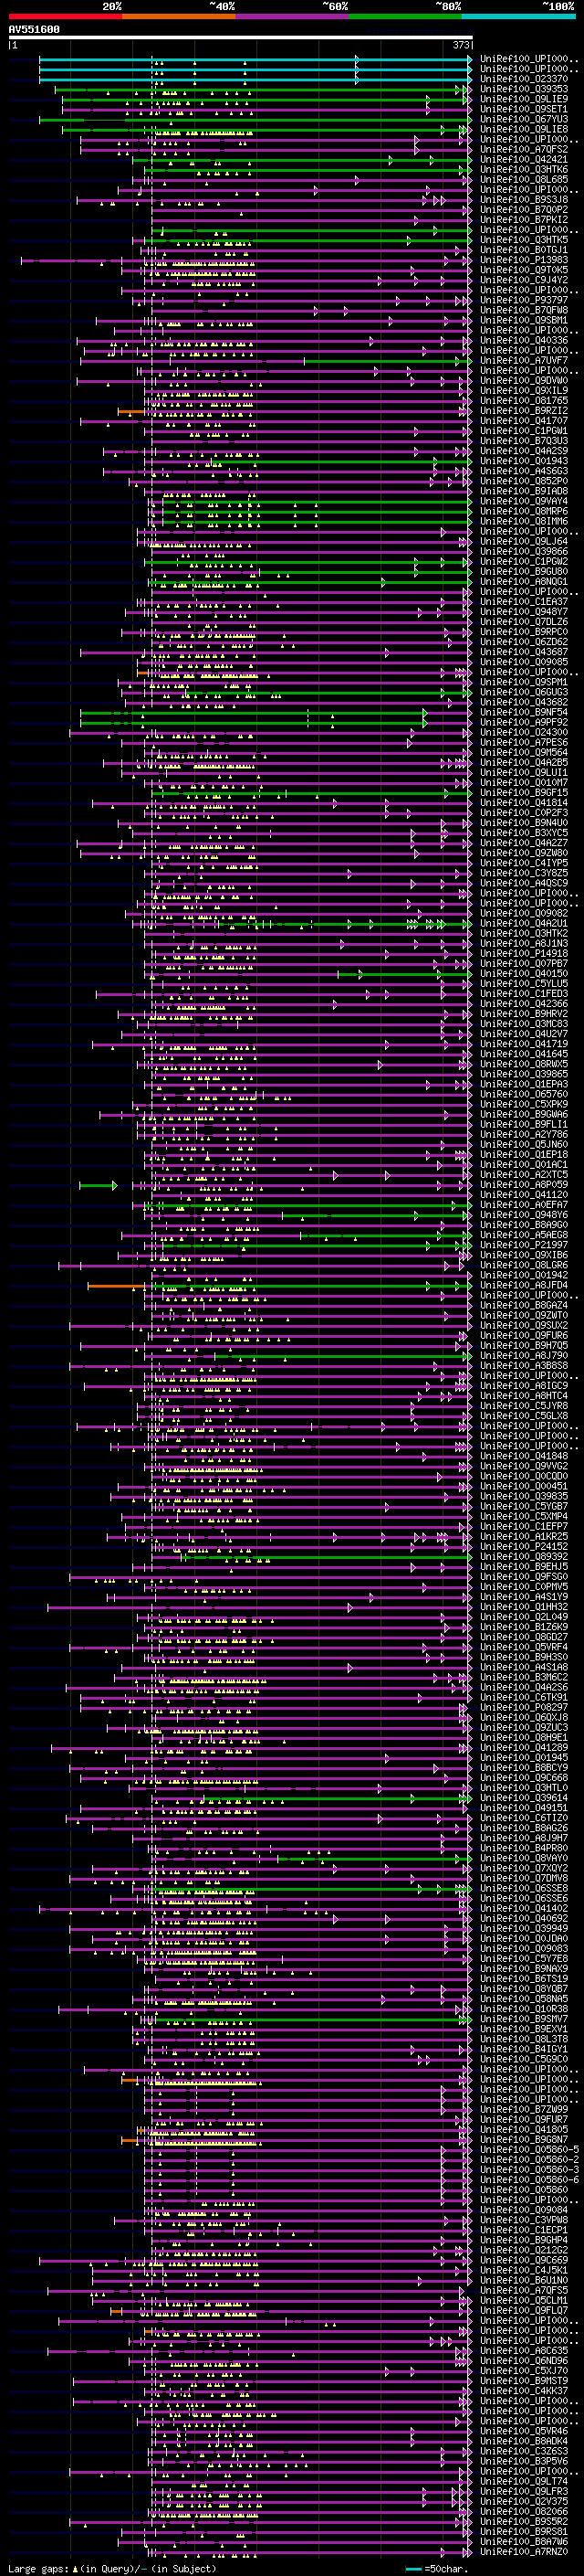Click the UniRef100_P21997 label
This screenshot has width=584, height=2576.
click(524, 1245)
